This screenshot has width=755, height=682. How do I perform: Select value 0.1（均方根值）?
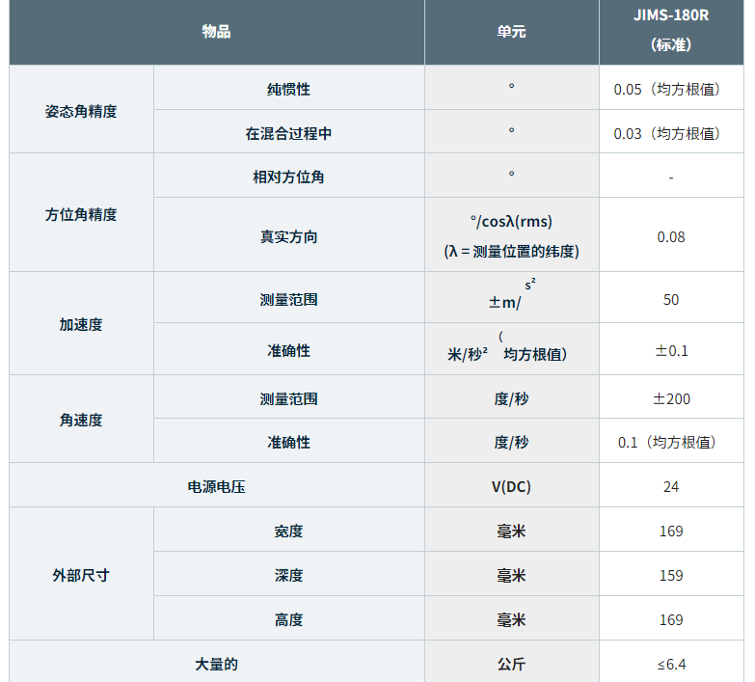671,440
